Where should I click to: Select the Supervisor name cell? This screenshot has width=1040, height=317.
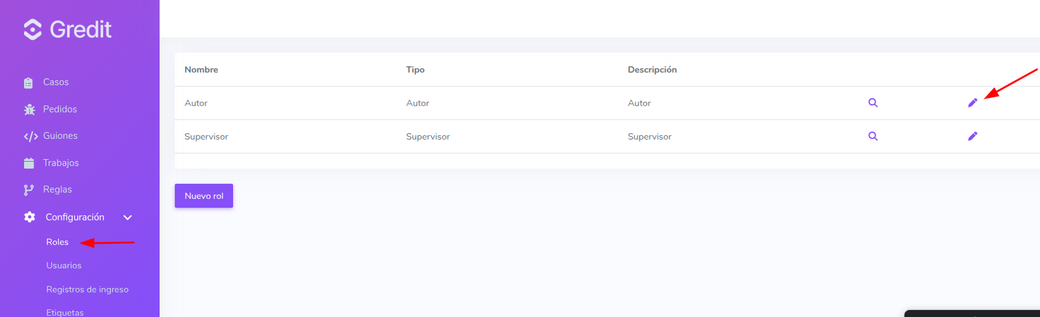206,137
